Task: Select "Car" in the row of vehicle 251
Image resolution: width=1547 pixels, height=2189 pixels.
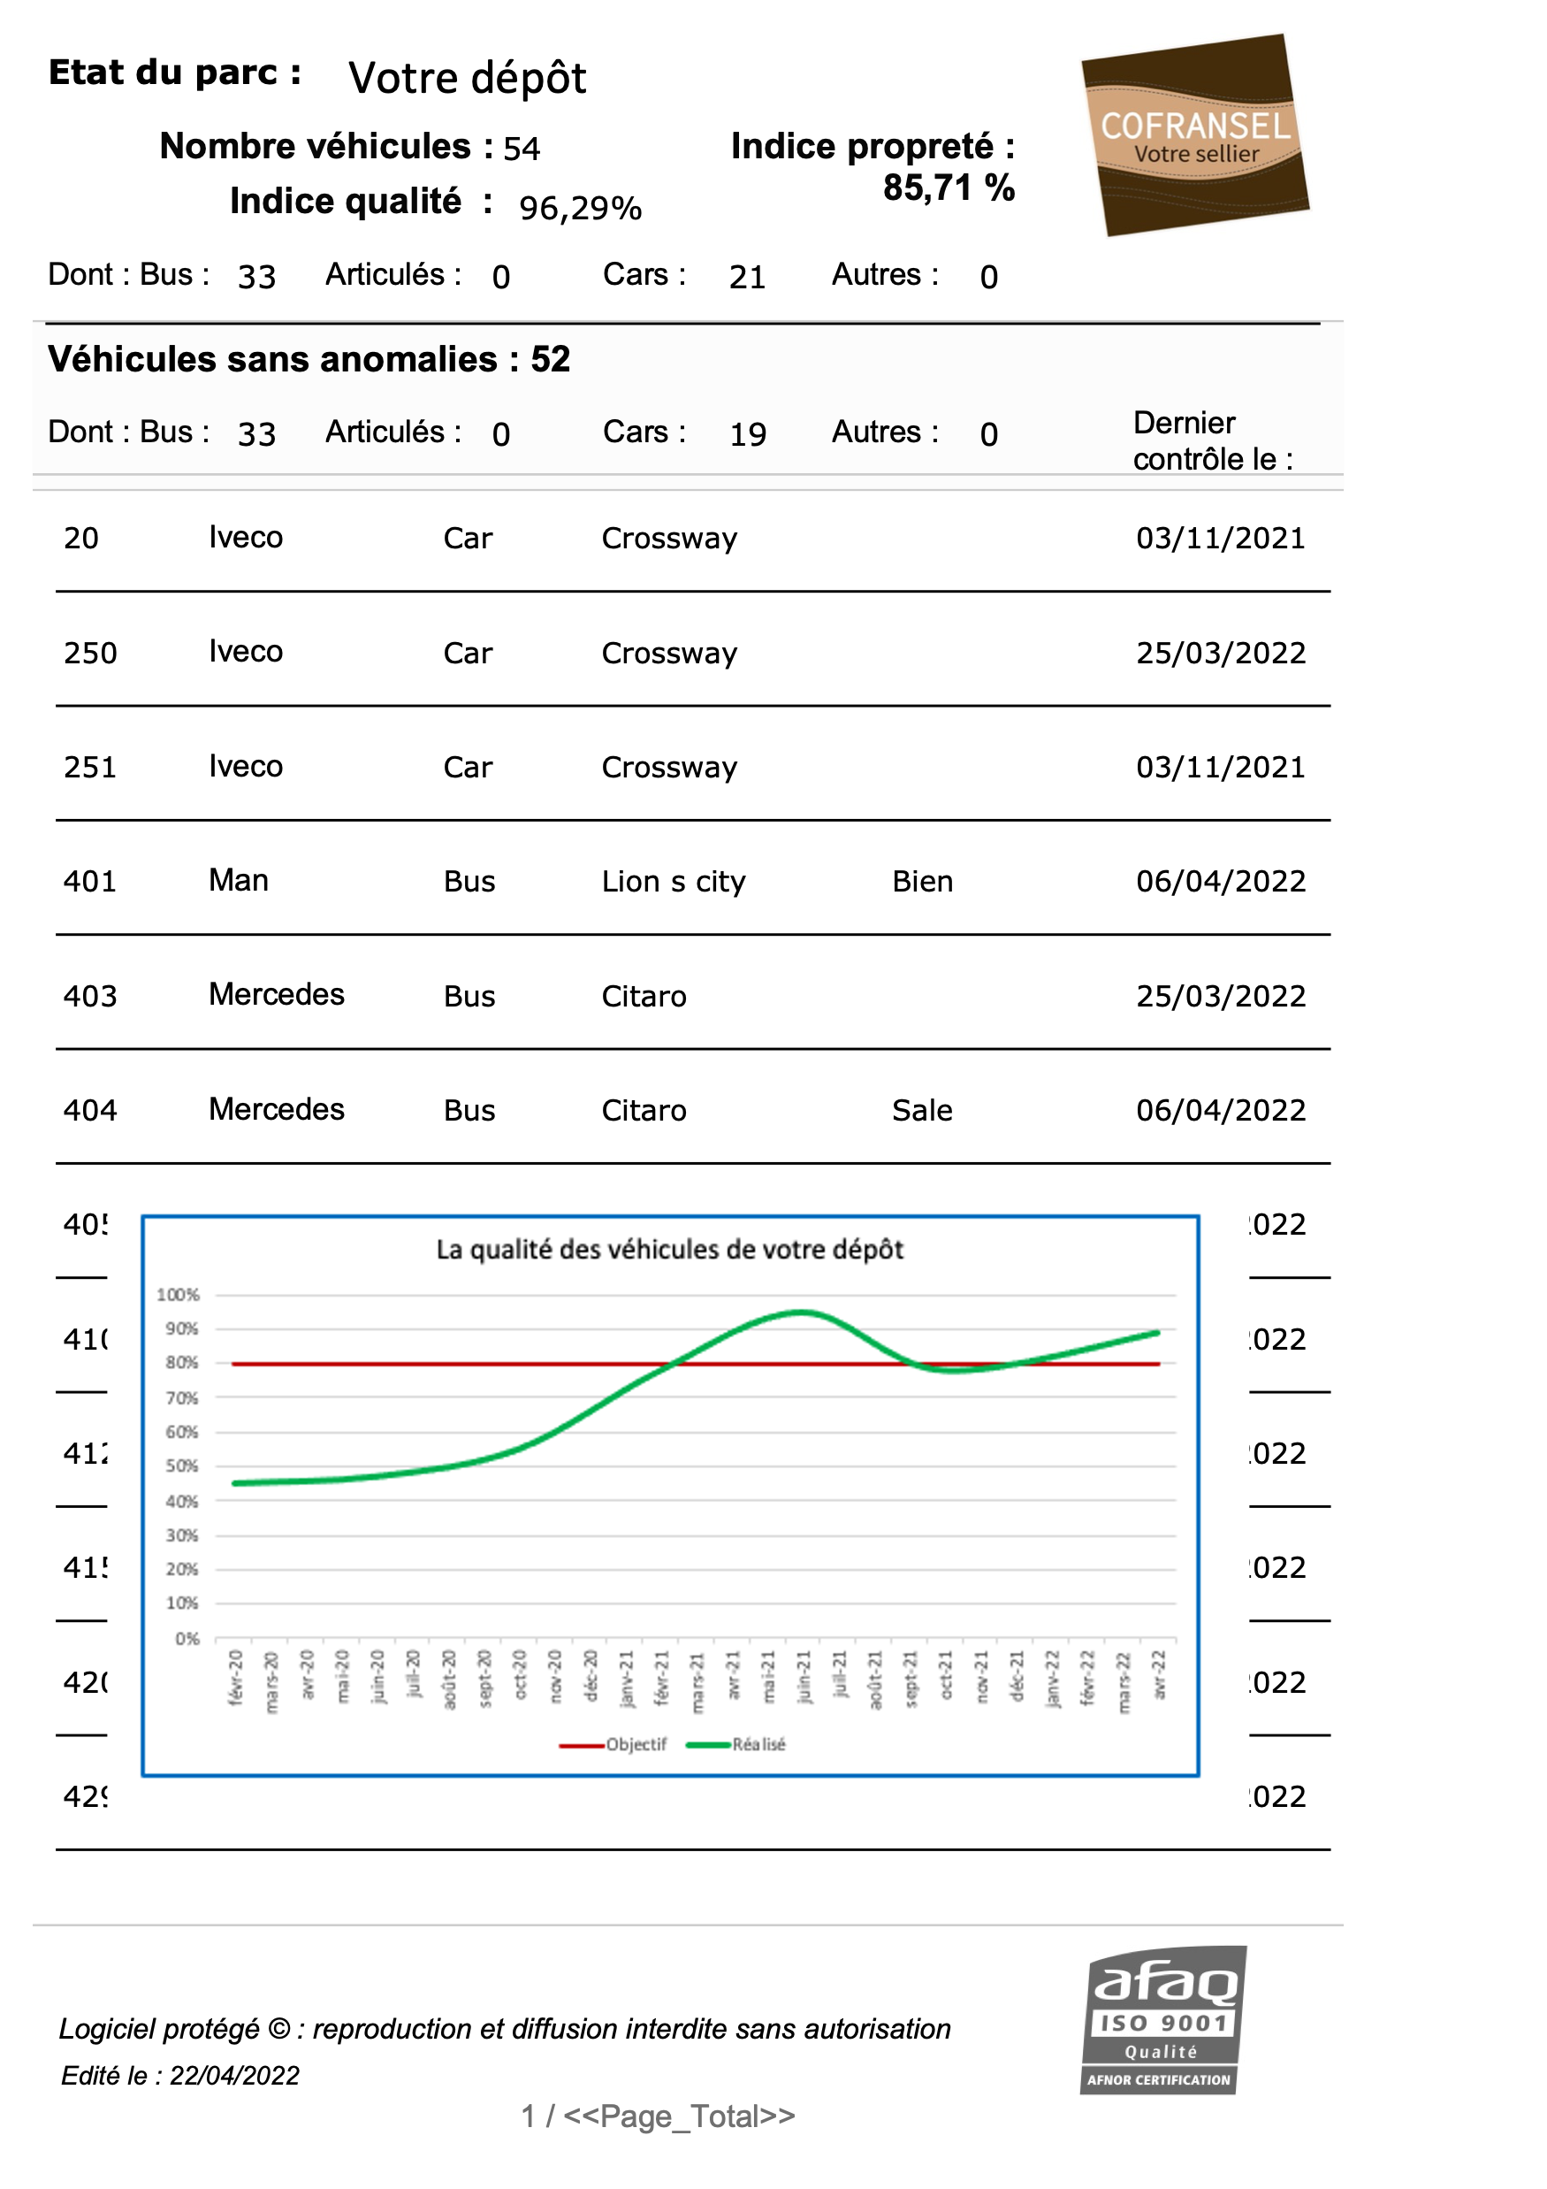Action: point(467,768)
